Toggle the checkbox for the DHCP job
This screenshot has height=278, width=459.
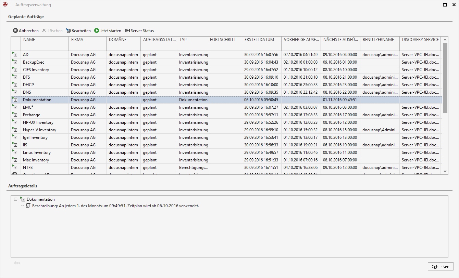coord(15,85)
